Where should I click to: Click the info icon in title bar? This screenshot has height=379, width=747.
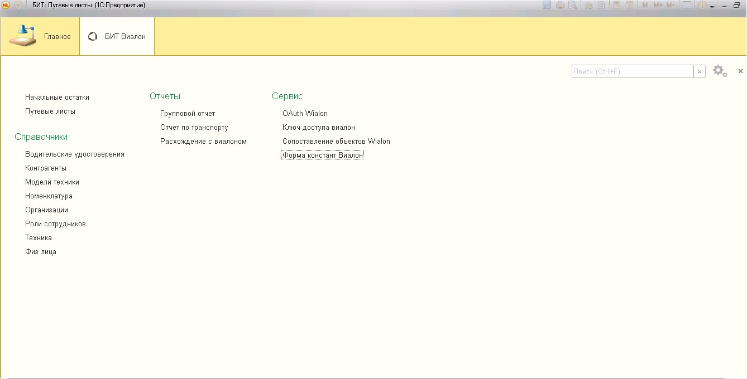[702, 5]
